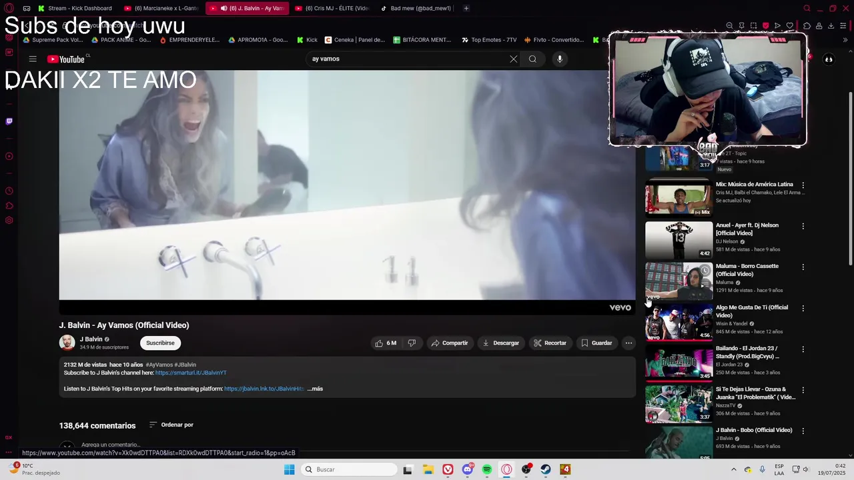The image size is (854, 480).
Task: Open options menu for Bailando - El Jordan 23
Action: pyautogui.click(x=803, y=349)
